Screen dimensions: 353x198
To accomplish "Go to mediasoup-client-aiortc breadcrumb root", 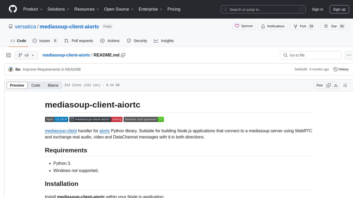I will (66, 55).
